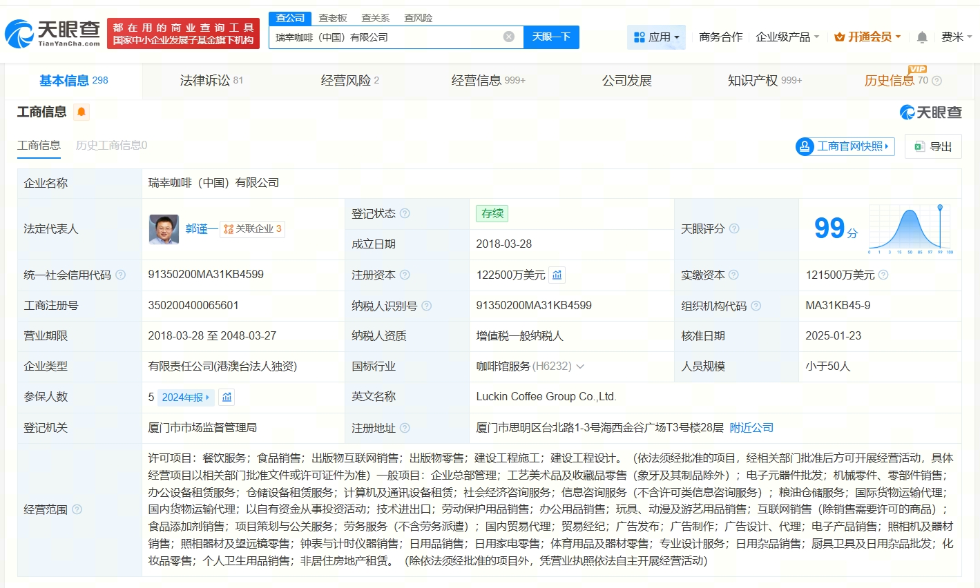980x588 pixels.
Task: Open help icon next to 天眼评分
Action: tap(734, 228)
